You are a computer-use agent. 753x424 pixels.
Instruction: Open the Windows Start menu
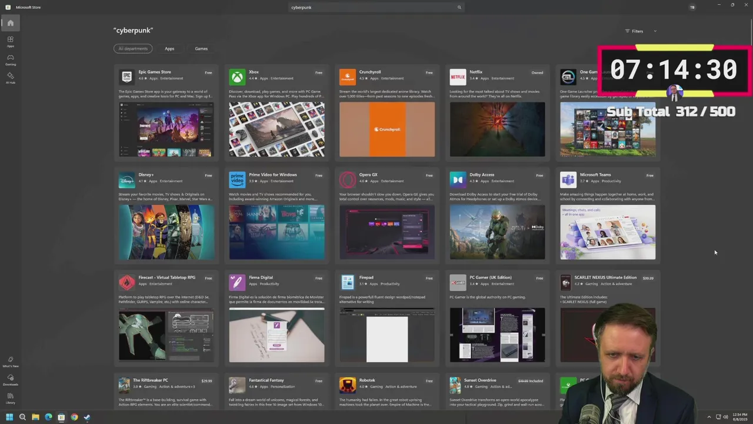(9, 417)
